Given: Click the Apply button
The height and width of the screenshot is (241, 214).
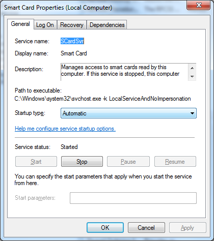Looking at the screenshot, I should click(x=188, y=228).
